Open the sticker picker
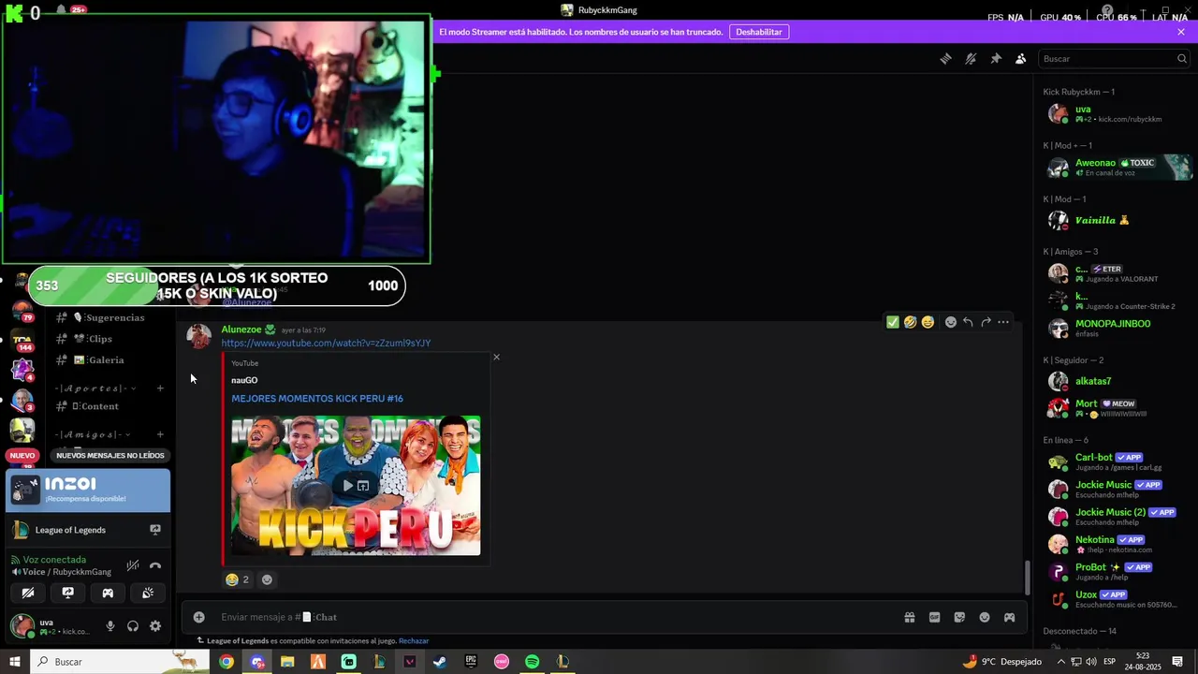The height and width of the screenshot is (674, 1198). click(959, 617)
